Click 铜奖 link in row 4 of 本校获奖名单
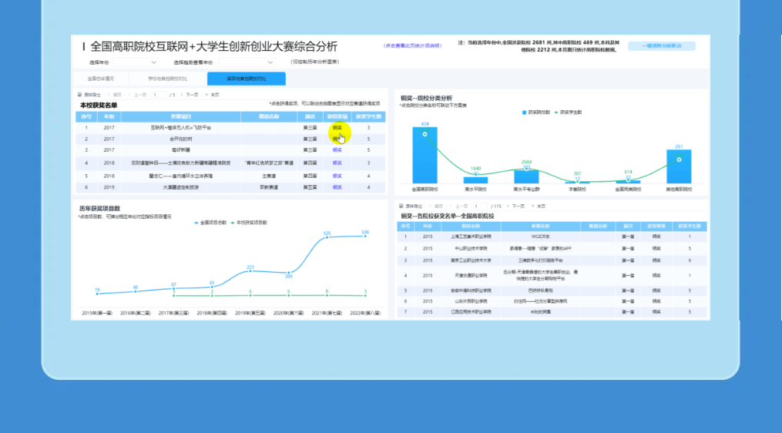782x433 pixels. pyautogui.click(x=337, y=163)
